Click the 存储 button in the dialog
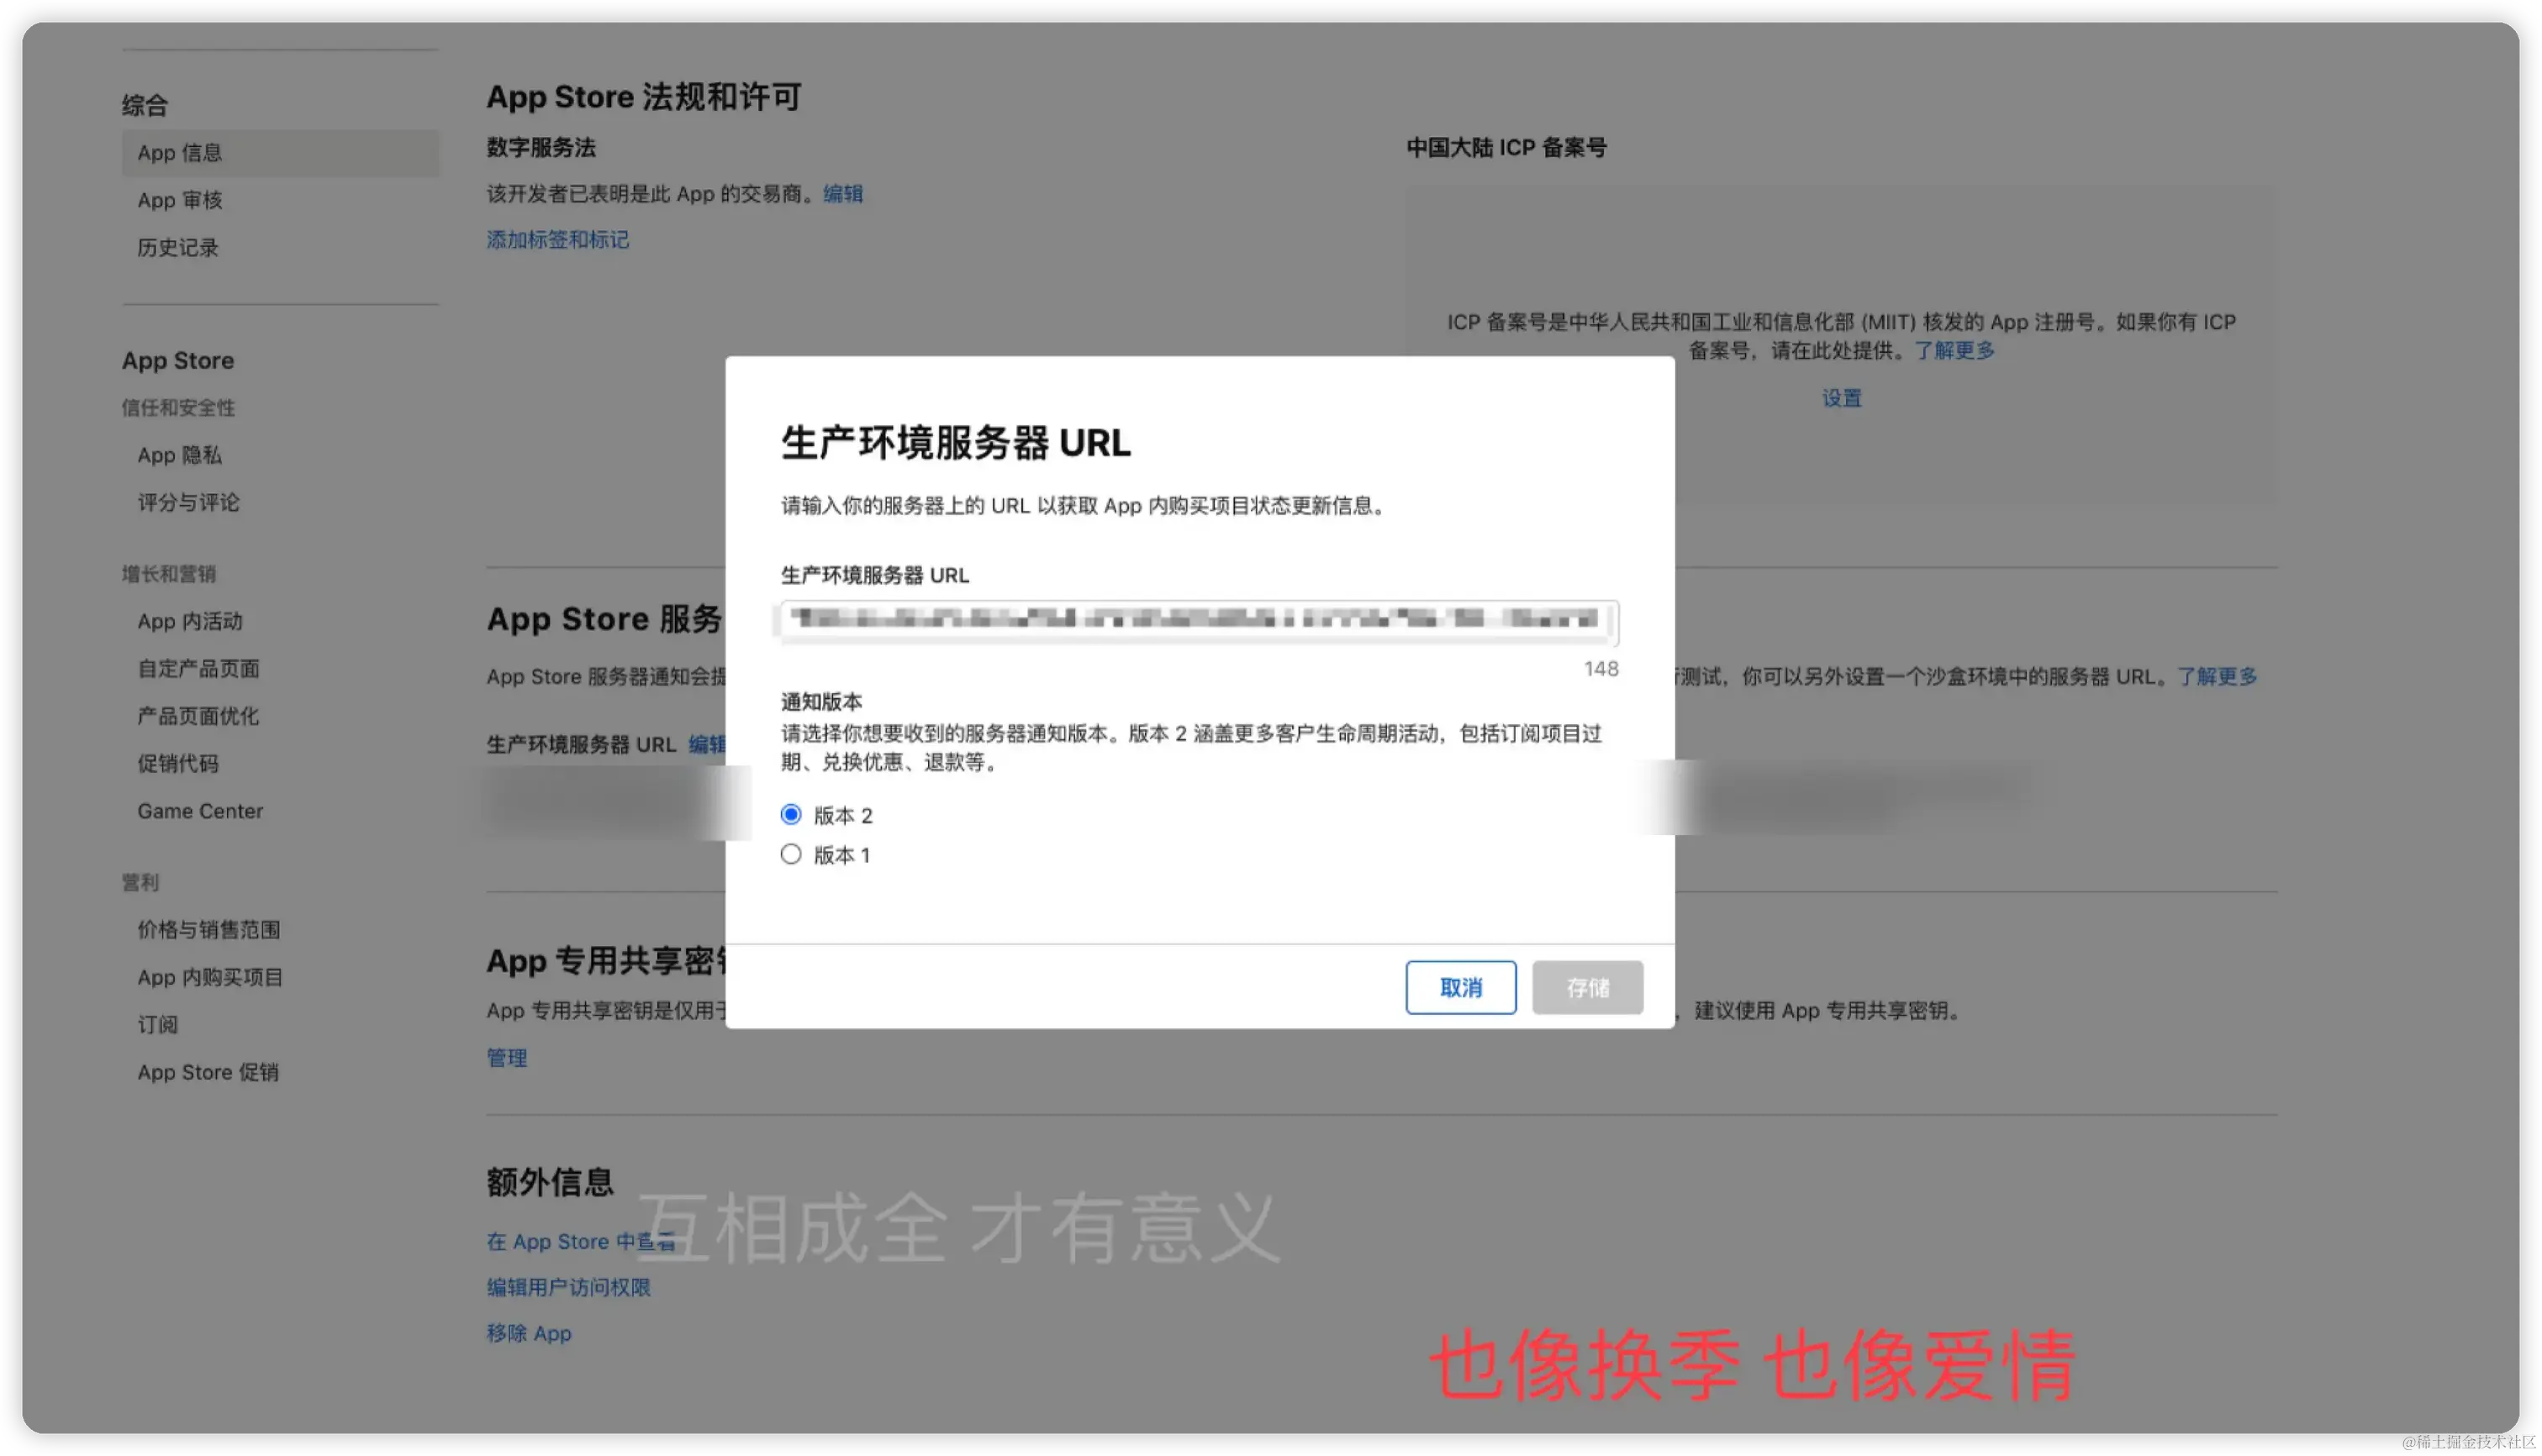 1586,988
